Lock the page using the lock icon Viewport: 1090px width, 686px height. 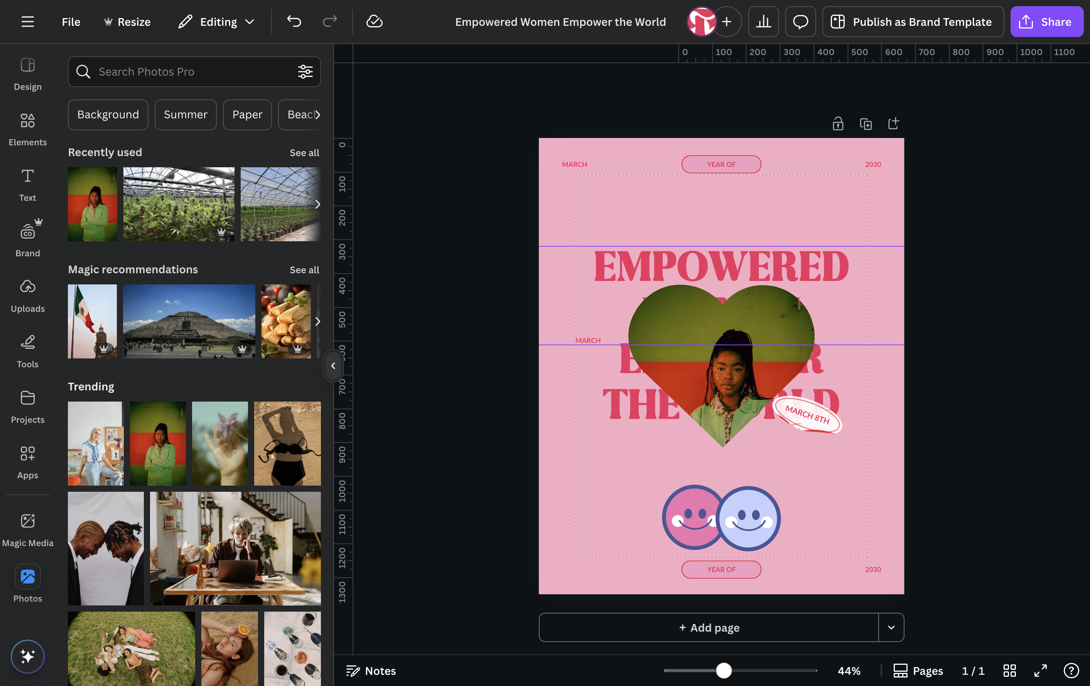click(838, 123)
